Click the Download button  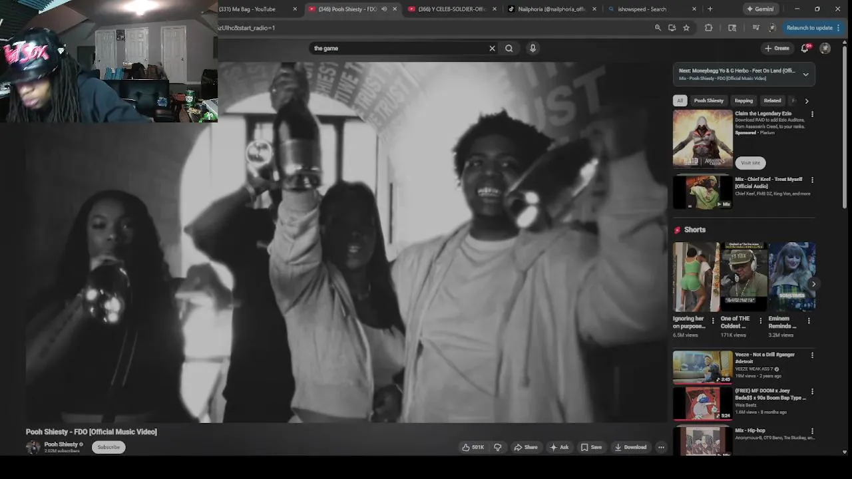coord(630,447)
